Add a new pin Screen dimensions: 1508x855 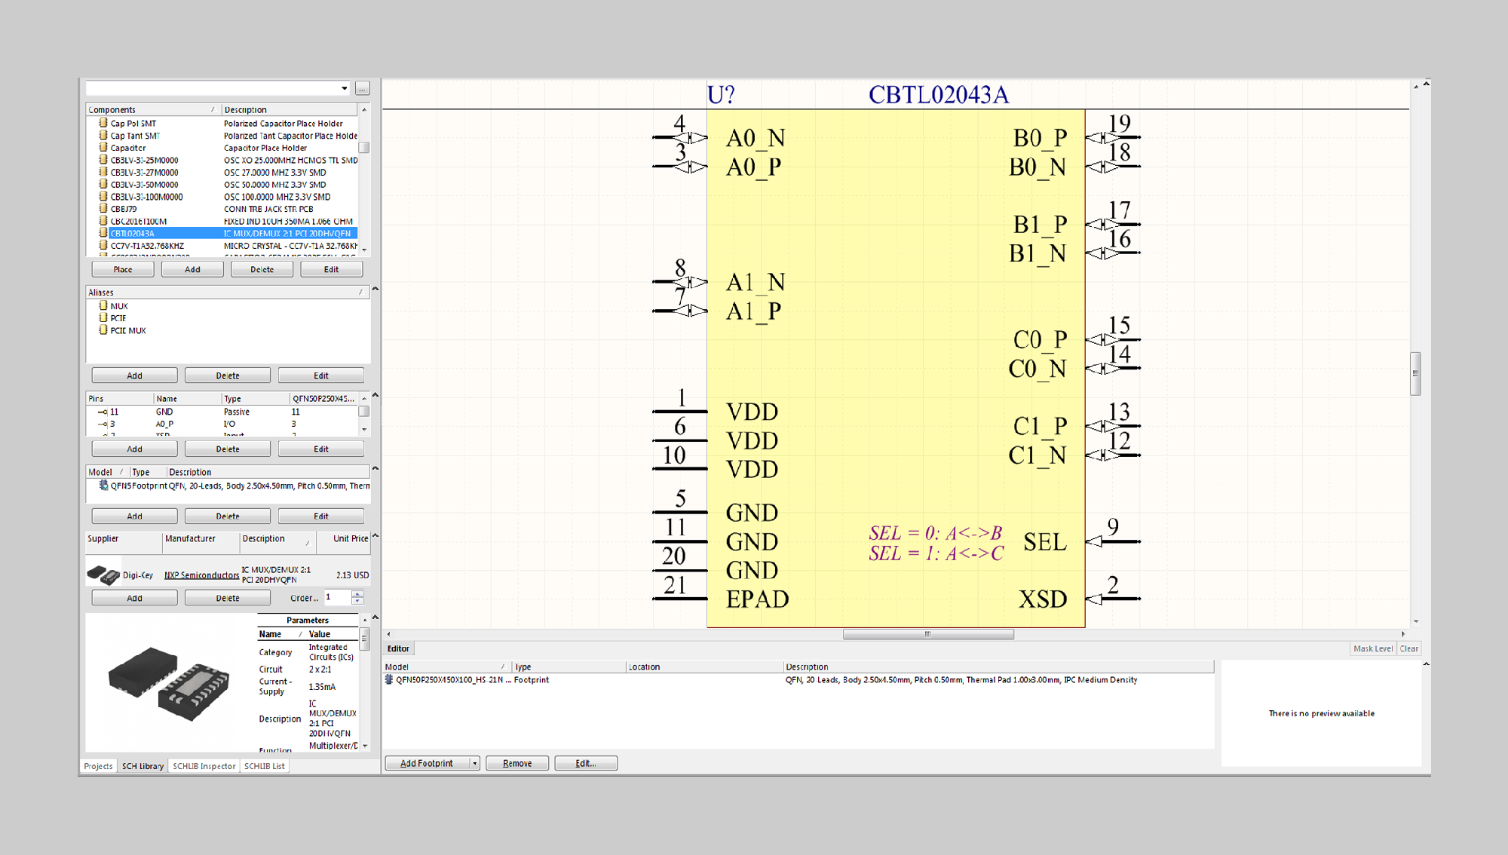tap(134, 449)
